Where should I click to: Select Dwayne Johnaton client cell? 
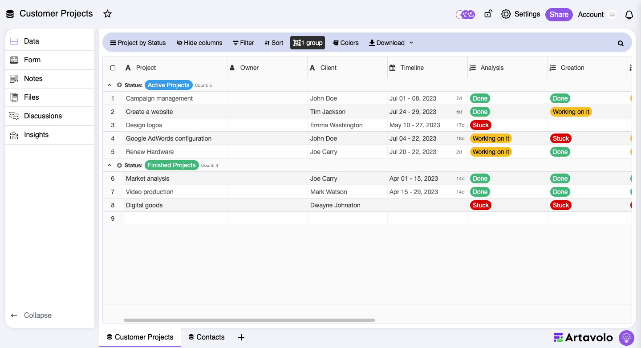point(347,205)
